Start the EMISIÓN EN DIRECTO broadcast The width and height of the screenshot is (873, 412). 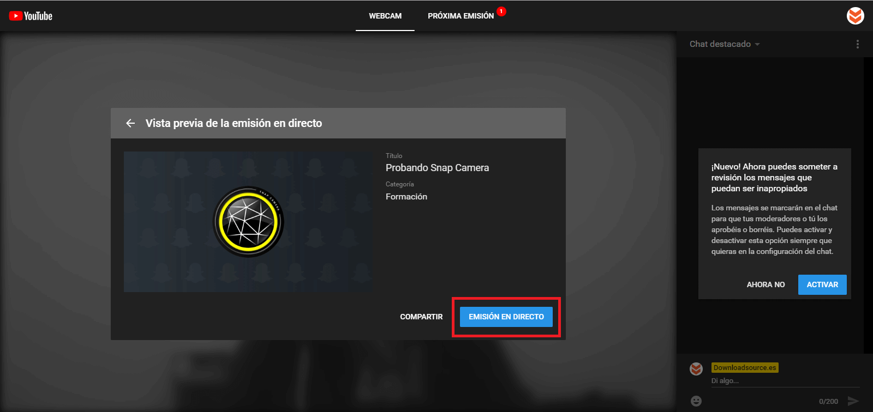pos(506,317)
